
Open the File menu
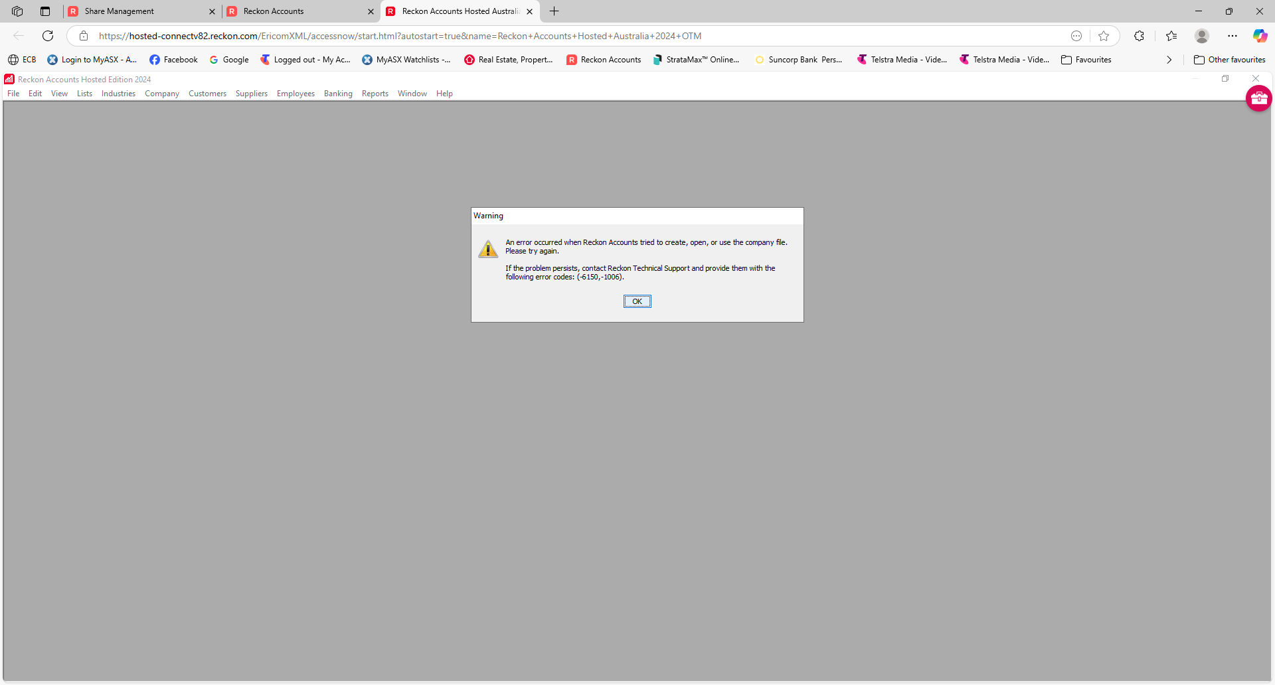point(13,94)
